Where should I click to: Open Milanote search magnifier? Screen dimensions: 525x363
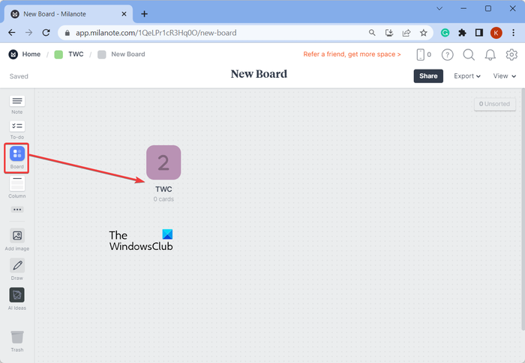[469, 55]
